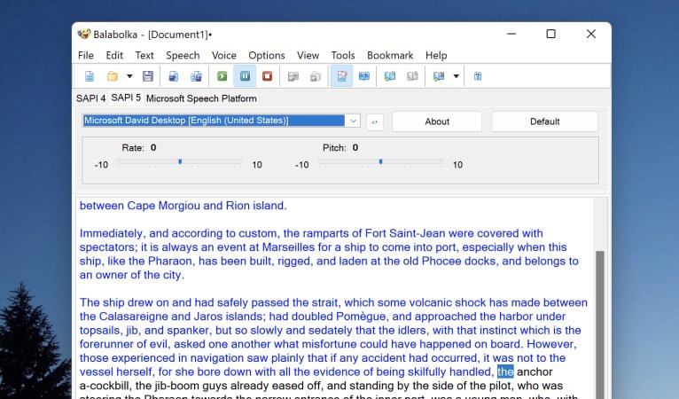The height and width of the screenshot is (399, 679).
Task: Open the File menu
Action: point(86,56)
